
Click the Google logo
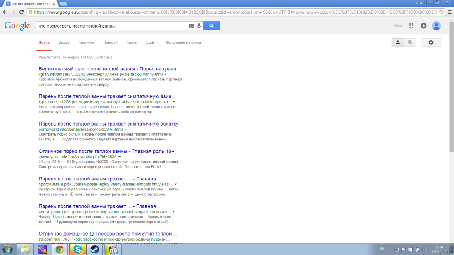pos(17,26)
